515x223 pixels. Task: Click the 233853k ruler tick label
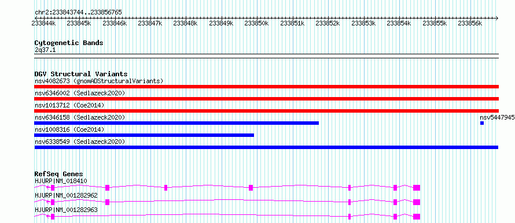(x=363, y=23)
